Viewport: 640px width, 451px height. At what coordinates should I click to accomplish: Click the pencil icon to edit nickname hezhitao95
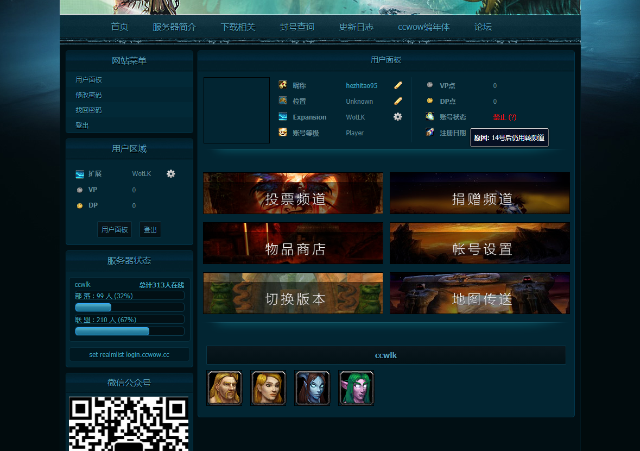point(398,85)
